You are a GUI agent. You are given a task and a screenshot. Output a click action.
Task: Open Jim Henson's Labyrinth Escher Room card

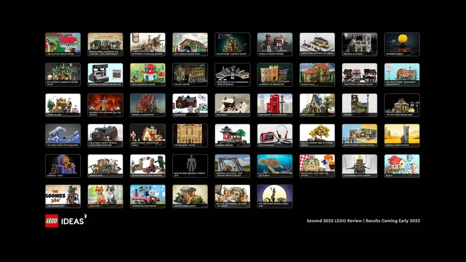click(x=63, y=75)
